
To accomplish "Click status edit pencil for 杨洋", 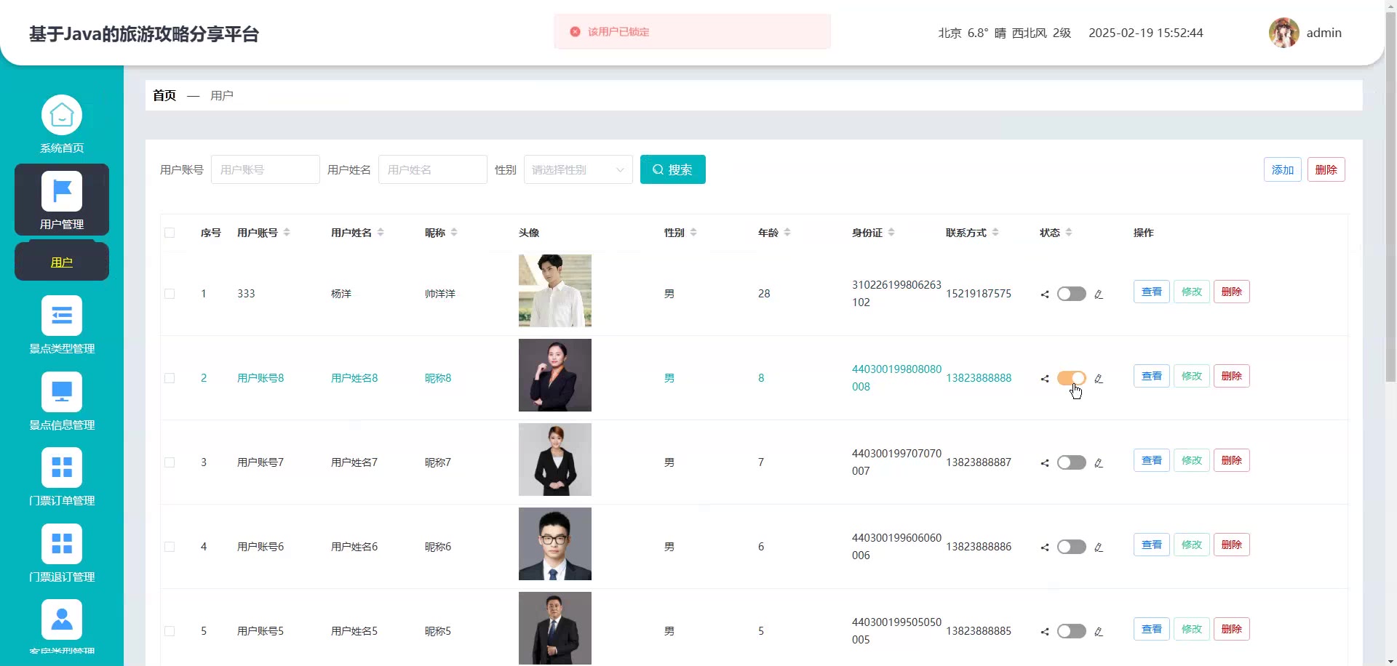I will tap(1099, 294).
